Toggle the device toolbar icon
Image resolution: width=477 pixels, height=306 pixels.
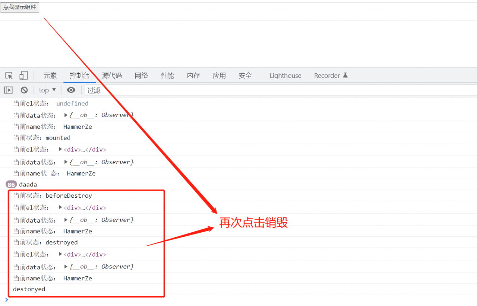[x=23, y=76]
